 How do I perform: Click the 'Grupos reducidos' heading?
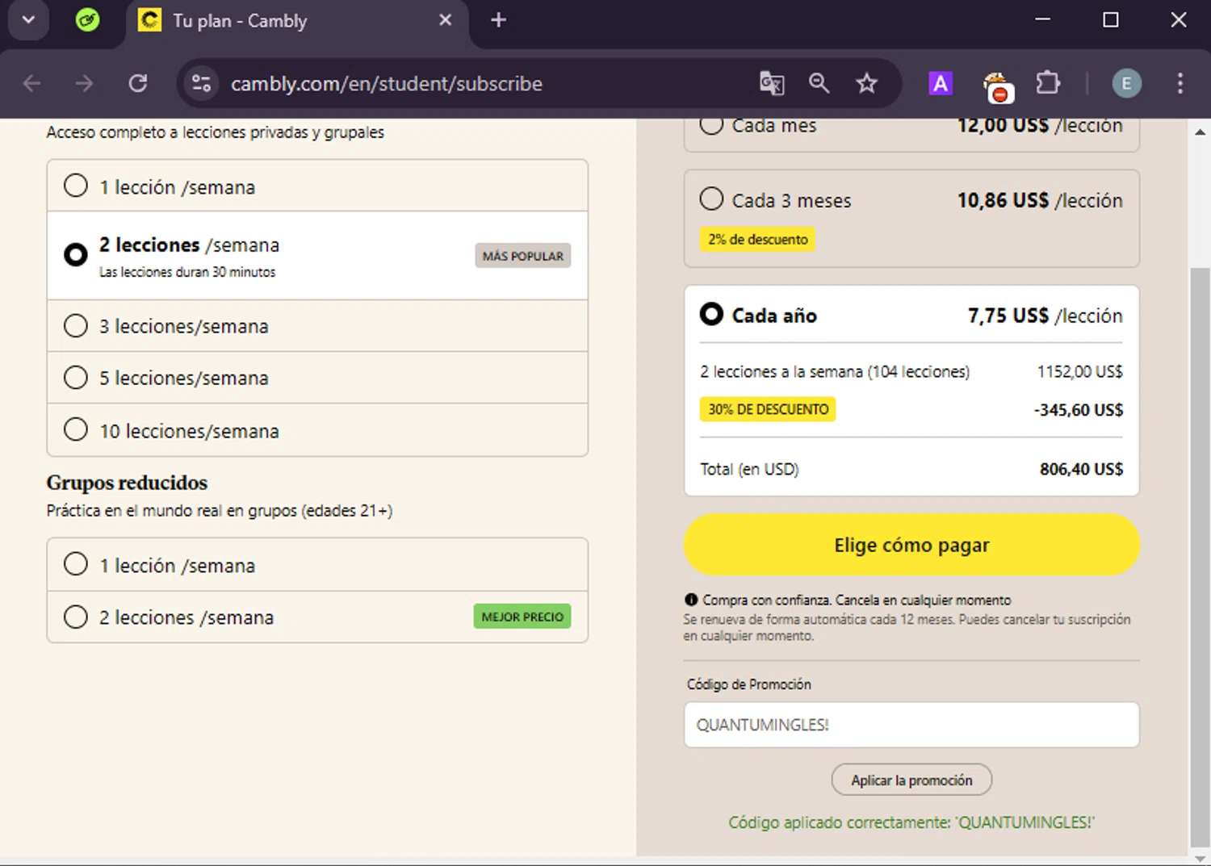127,483
